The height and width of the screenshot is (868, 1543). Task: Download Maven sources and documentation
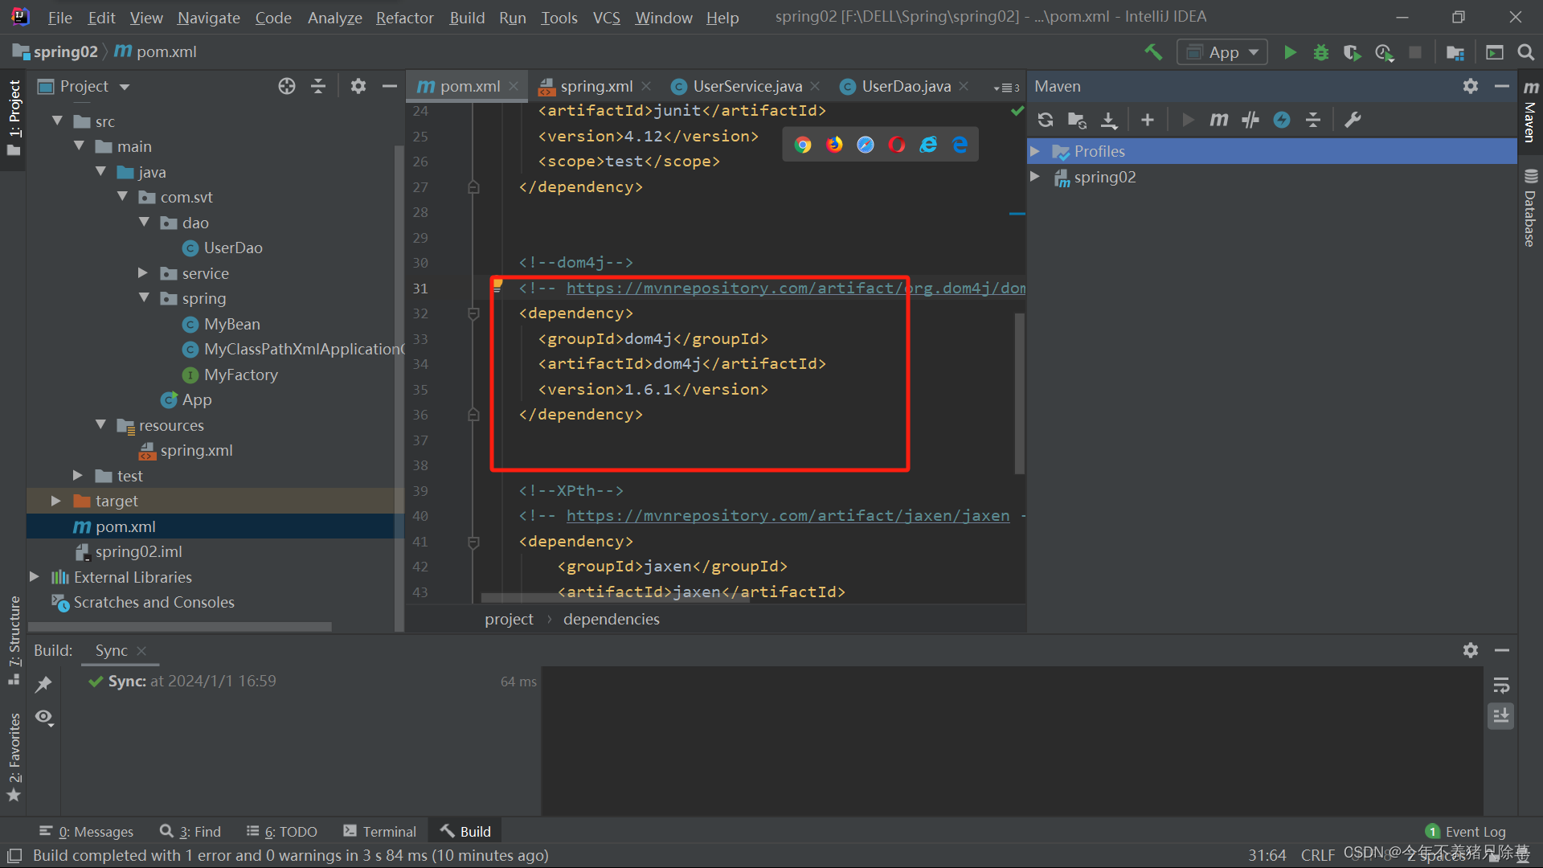coord(1109,119)
